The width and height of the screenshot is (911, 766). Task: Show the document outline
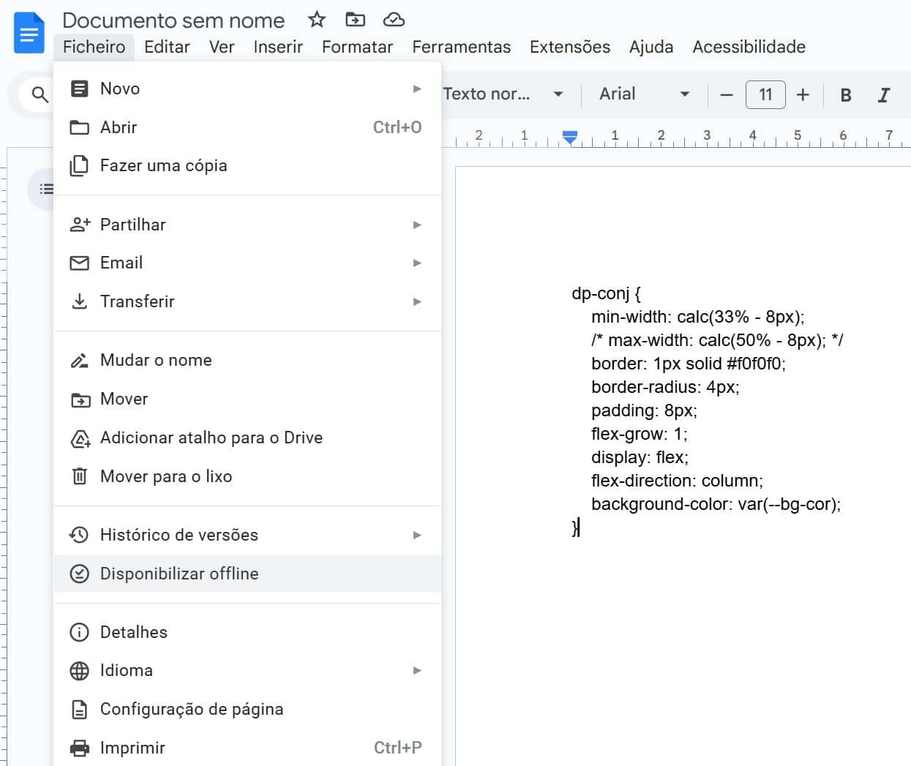point(45,188)
